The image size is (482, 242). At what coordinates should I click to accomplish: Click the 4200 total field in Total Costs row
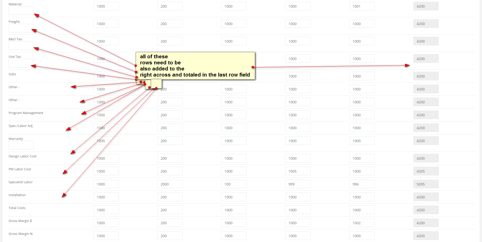[x=426, y=210]
